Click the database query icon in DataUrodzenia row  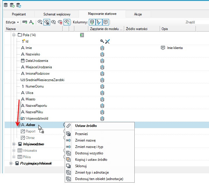tap(102, 61)
